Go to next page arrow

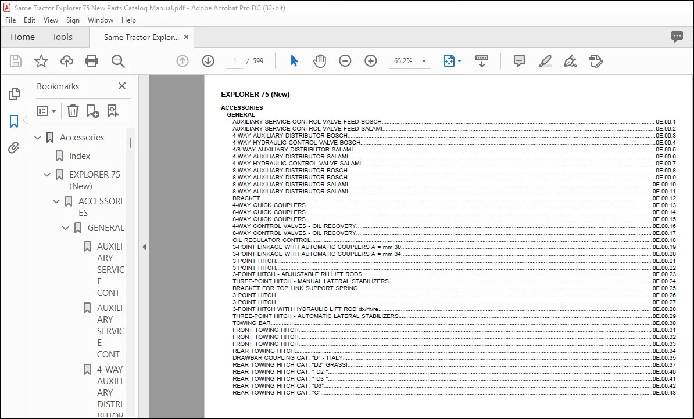tap(208, 61)
